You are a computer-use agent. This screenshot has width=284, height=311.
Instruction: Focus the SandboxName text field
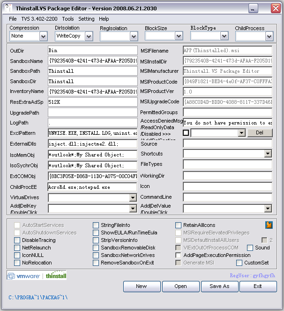pos(93,61)
